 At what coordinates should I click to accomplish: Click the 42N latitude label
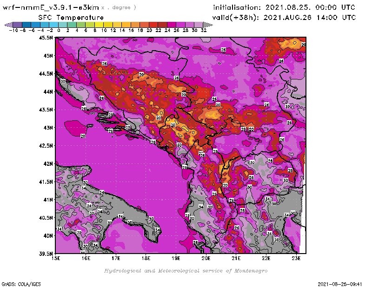pyautogui.click(x=48, y=164)
